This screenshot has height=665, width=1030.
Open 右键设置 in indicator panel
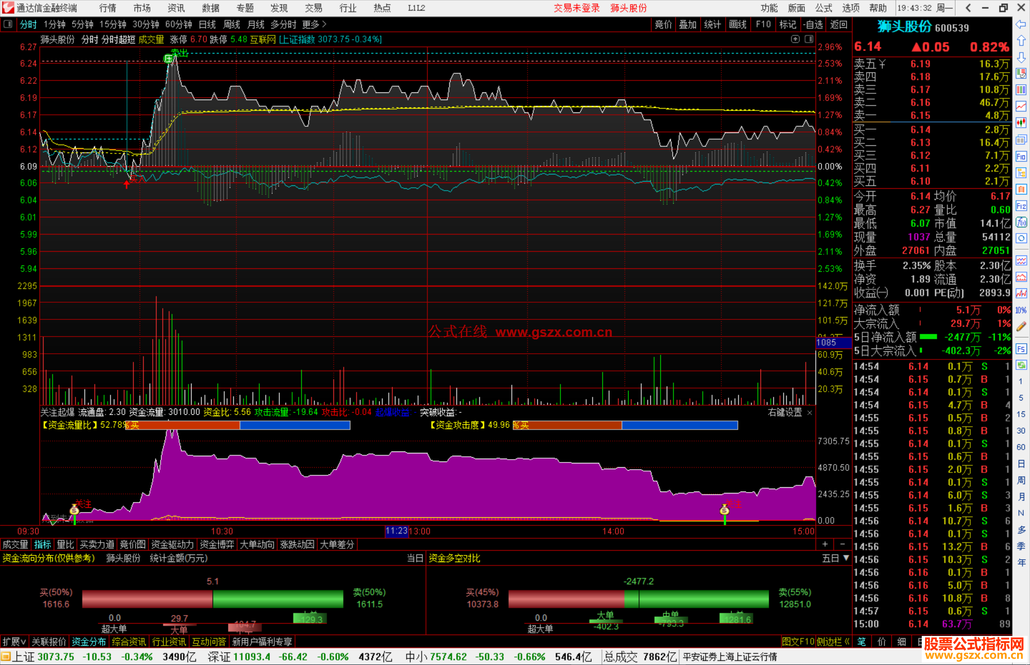click(x=785, y=412)
